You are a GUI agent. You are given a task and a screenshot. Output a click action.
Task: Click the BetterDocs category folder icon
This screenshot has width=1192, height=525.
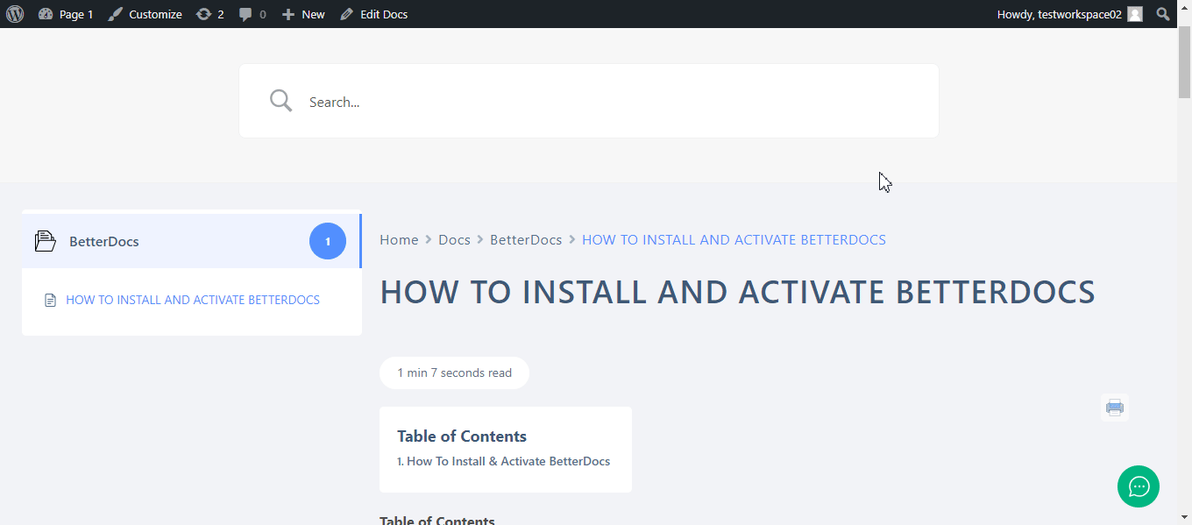[45, 240]
